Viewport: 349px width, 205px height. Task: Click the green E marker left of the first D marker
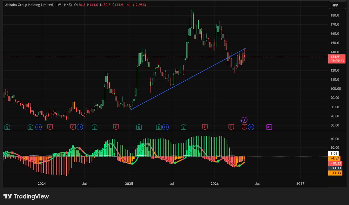pyautogui.click(x=30, y=127)
